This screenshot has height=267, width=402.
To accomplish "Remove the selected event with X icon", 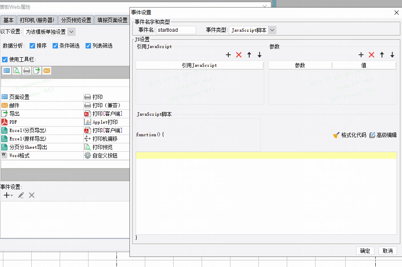I will (32, 196).
